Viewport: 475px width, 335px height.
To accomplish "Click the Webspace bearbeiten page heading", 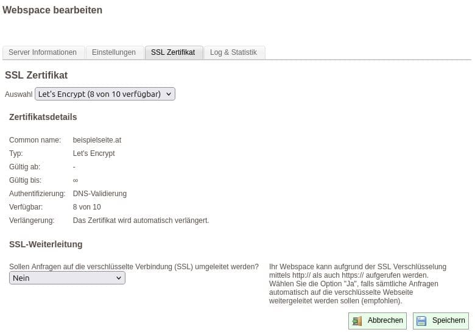I will [52, 10].
